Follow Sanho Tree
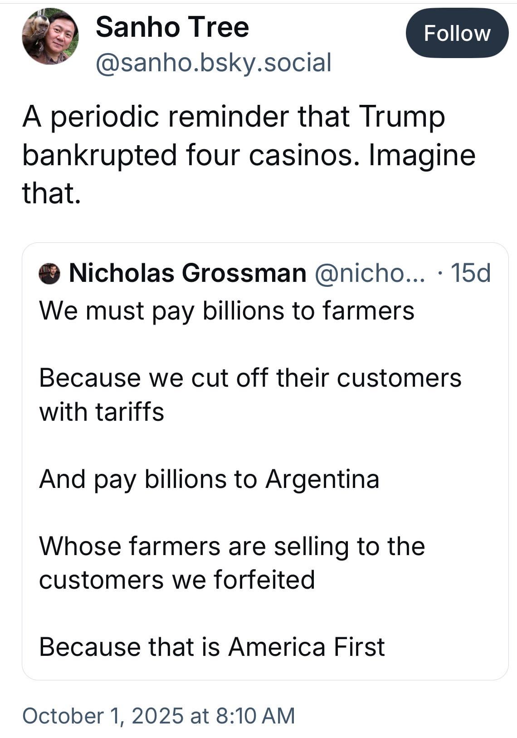 457,33
